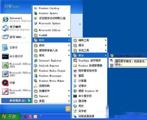Open 命令提示符 in the 附件 submenu
The width and height of the screenshot is (147, 120).
click(90, 96)
